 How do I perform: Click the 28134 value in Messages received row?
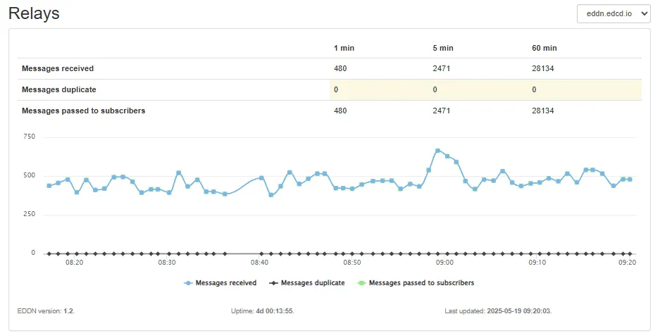(543, 68)
